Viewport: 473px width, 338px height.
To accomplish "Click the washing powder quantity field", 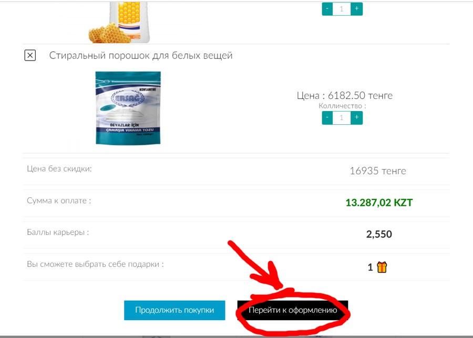I will [x=342, y=117].
